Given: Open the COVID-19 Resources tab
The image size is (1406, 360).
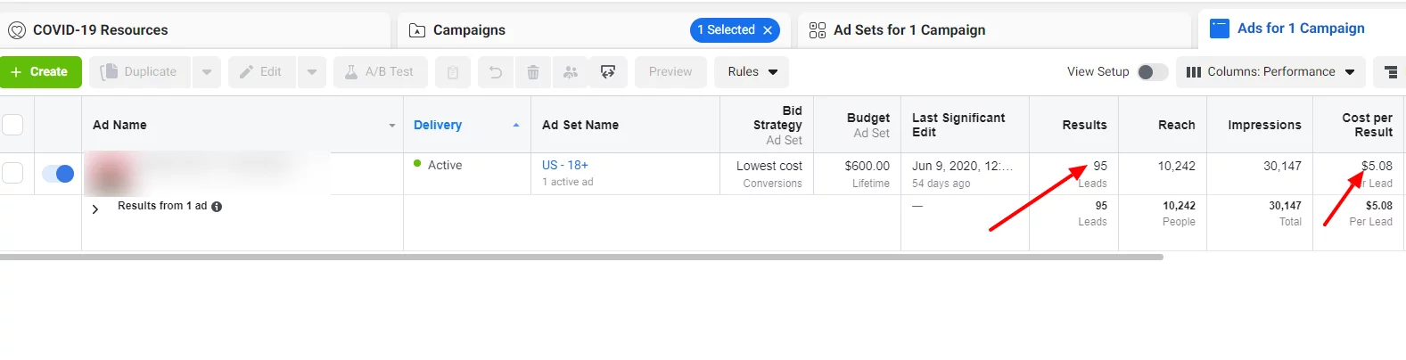Looking at the screenshot, I should [100, 30].
